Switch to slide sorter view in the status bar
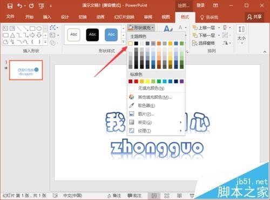270x200 pixels. pyautogui.click(x=167, y=196)
